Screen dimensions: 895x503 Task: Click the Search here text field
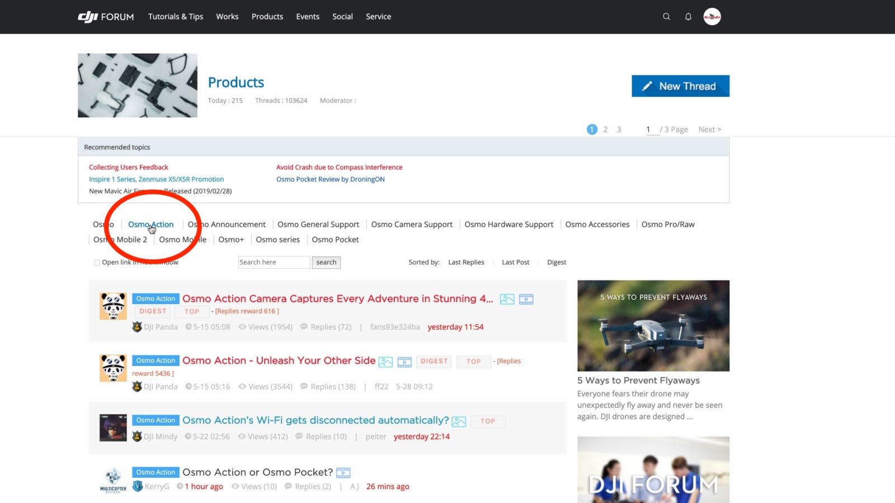[x=274, y=262]
